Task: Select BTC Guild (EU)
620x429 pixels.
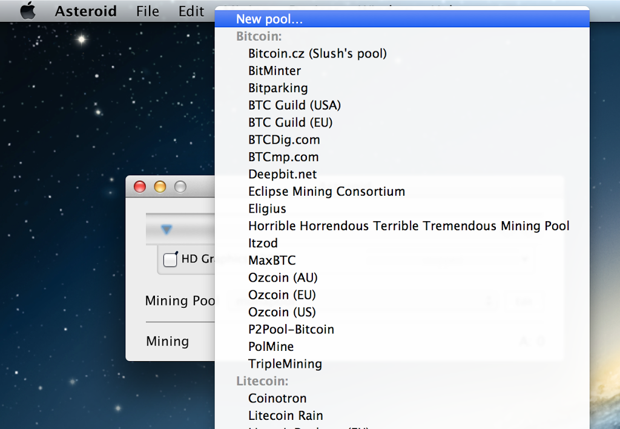Action: [x=402, y=122]
